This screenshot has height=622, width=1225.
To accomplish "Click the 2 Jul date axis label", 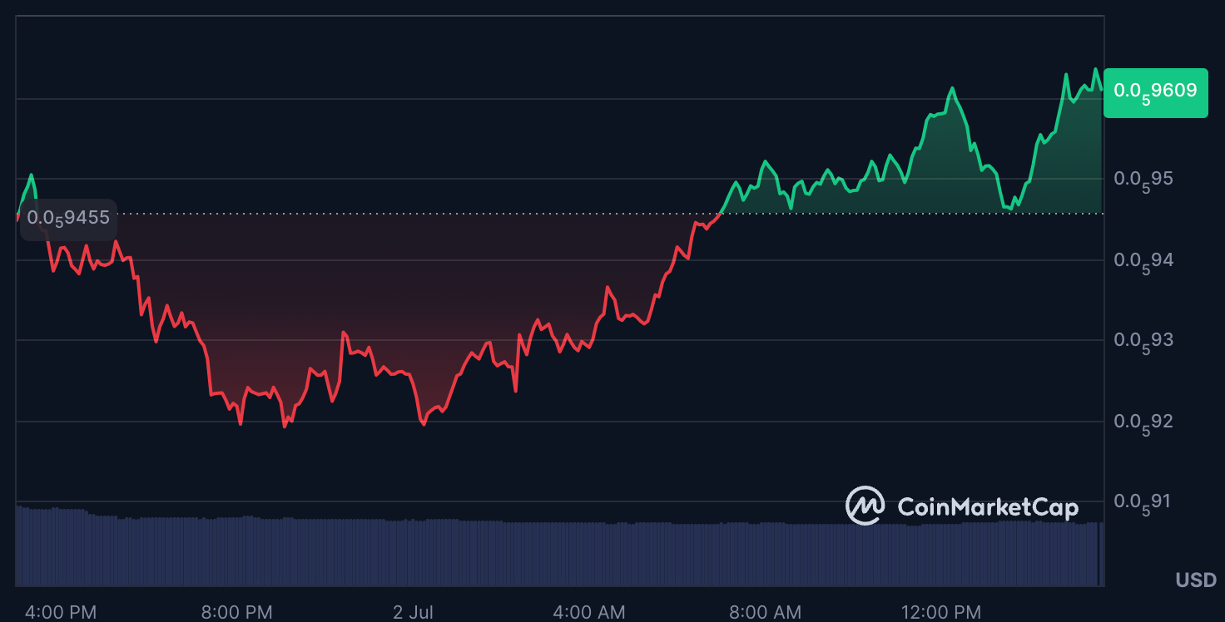I will pyautogui.click(x=414, y=613).
